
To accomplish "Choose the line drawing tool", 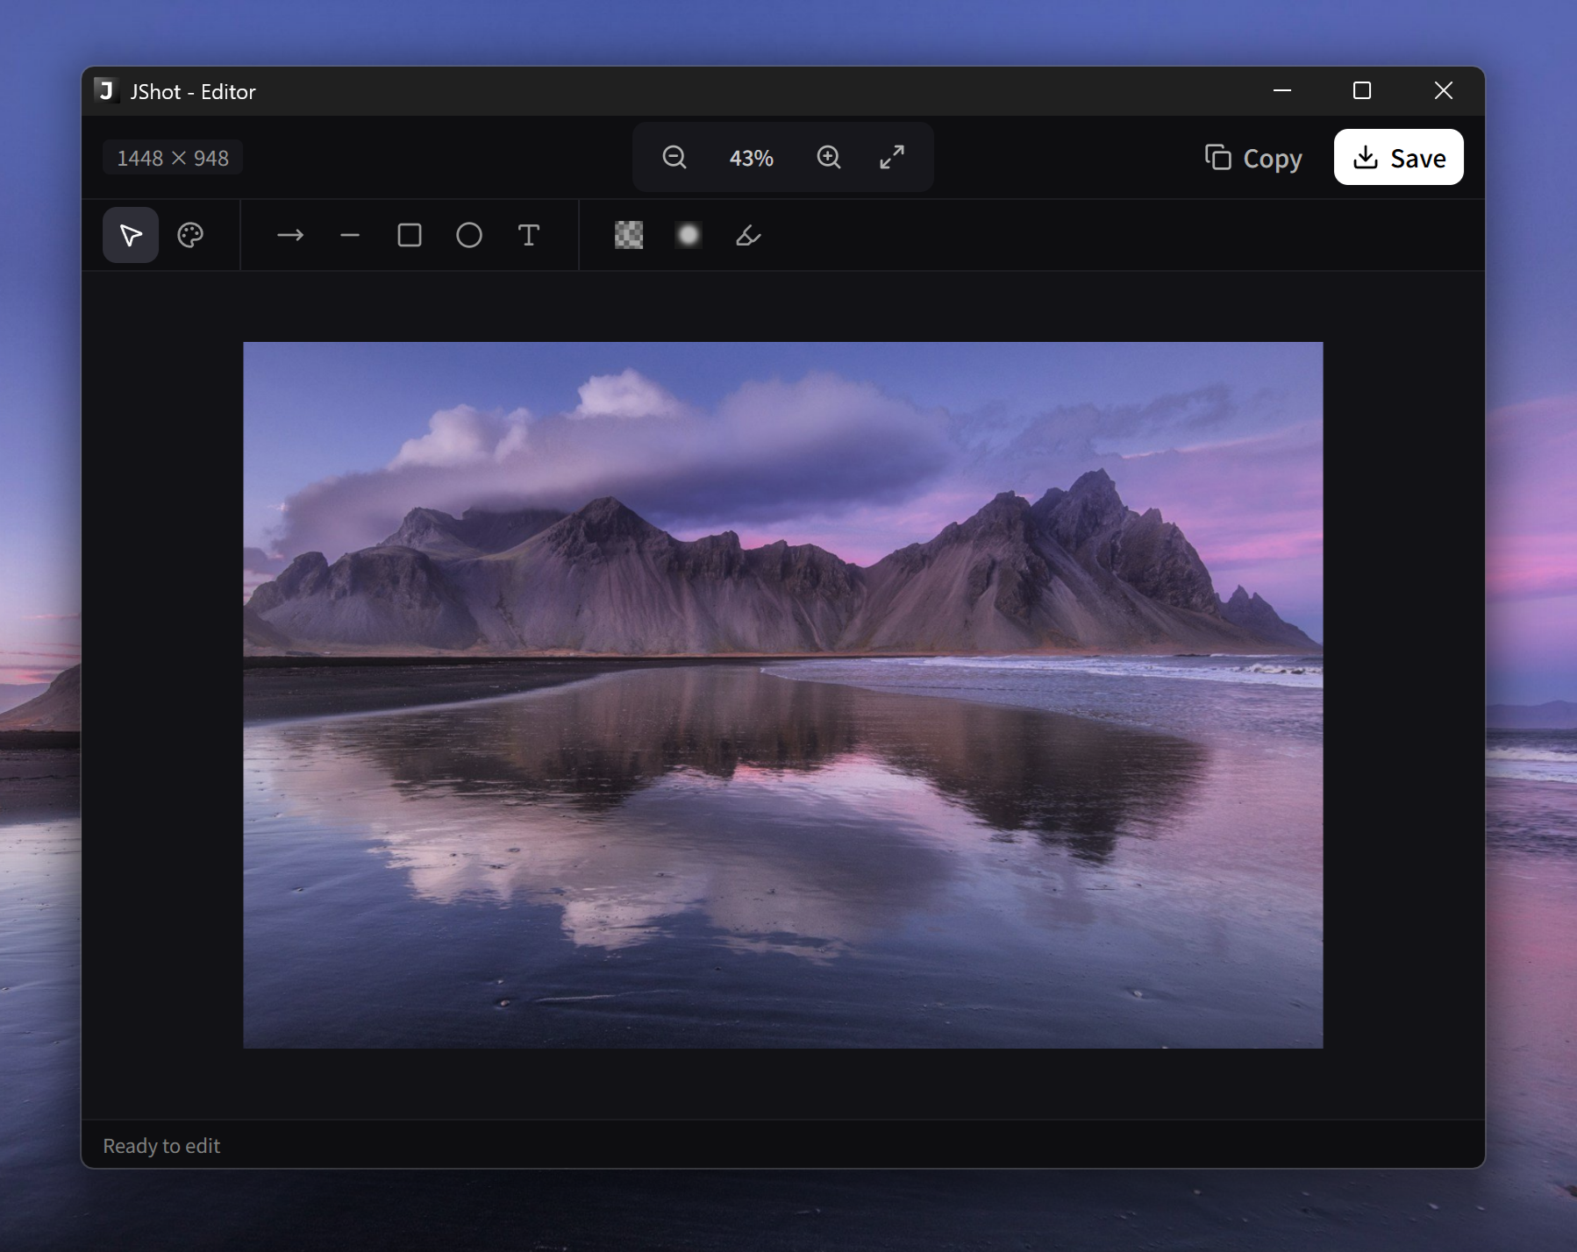I will pyautogui.click(x=349, y=235).
